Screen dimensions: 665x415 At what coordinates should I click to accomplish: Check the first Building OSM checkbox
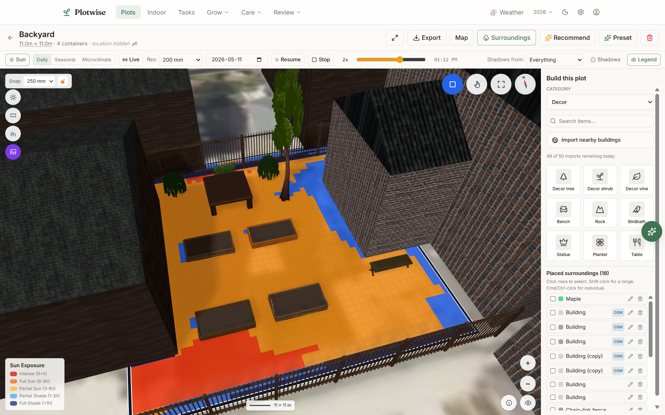click(553, 312)
